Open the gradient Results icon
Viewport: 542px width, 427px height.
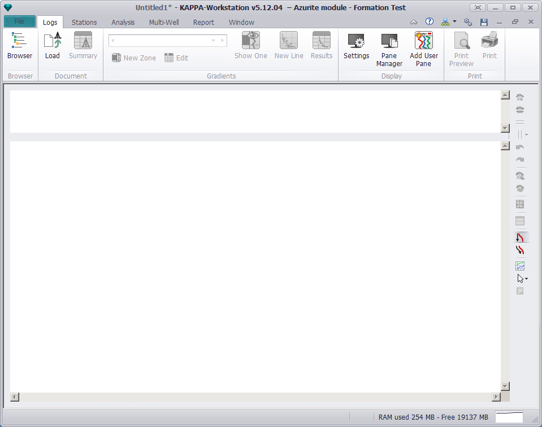coord(322,46)
